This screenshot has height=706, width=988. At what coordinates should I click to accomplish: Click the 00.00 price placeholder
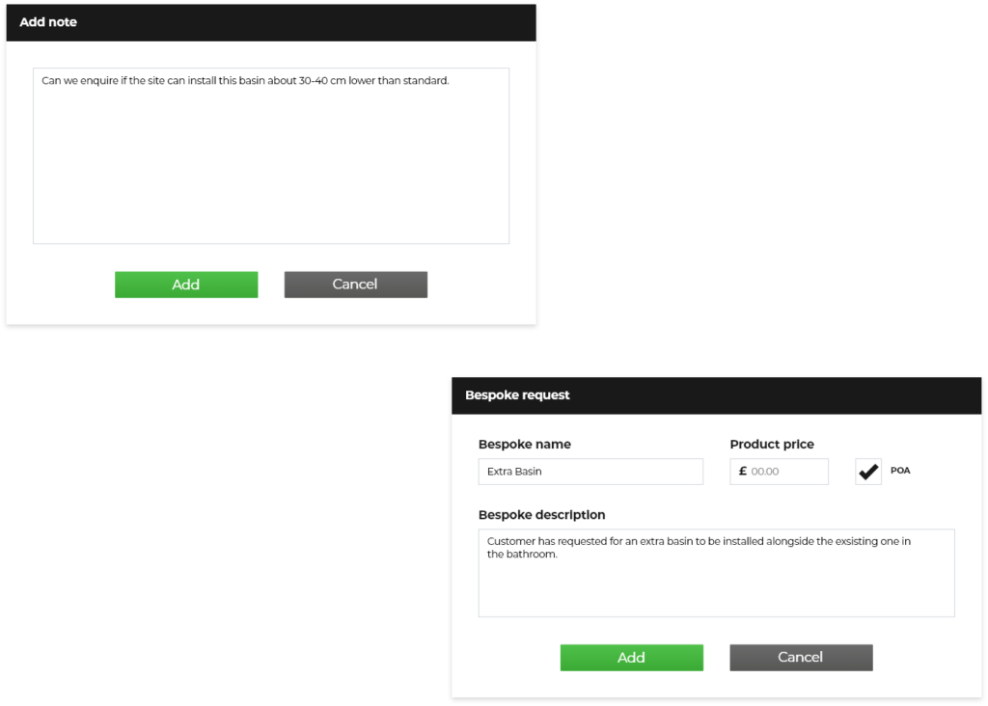[x=765, y=472]
